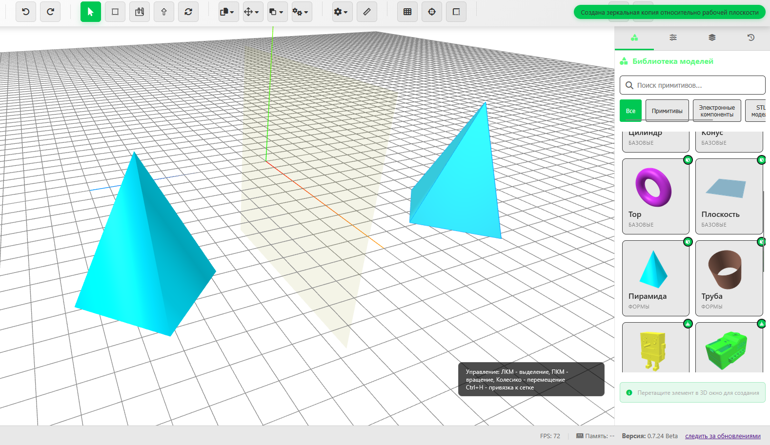Screen dimensions: 770x445
Task: Select the ruler measurement tool
Action: point(367,12)
